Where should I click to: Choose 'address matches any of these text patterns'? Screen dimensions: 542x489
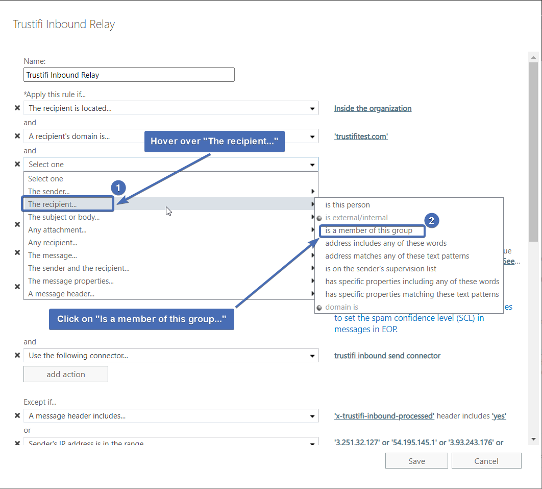409,256
